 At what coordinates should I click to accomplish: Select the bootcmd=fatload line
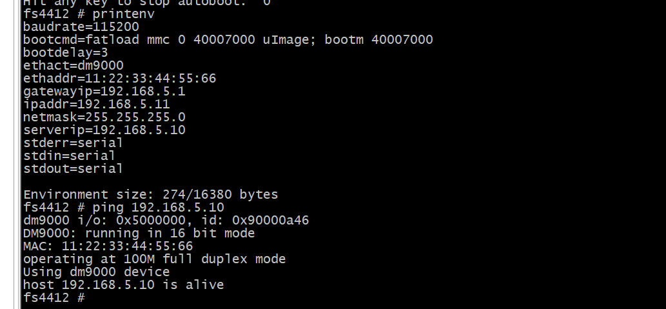point(228,40)
